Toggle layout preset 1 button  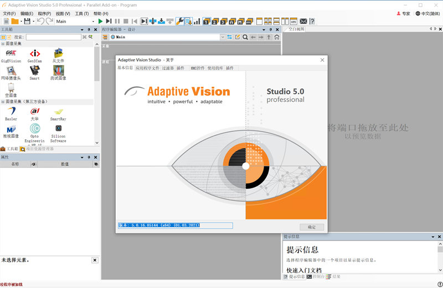tap(207, 21)
